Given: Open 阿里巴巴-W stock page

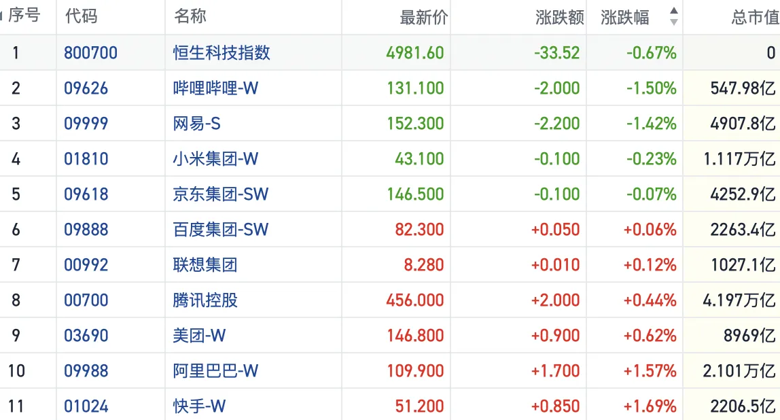Looking at the screenshot, I should (215, 371).
